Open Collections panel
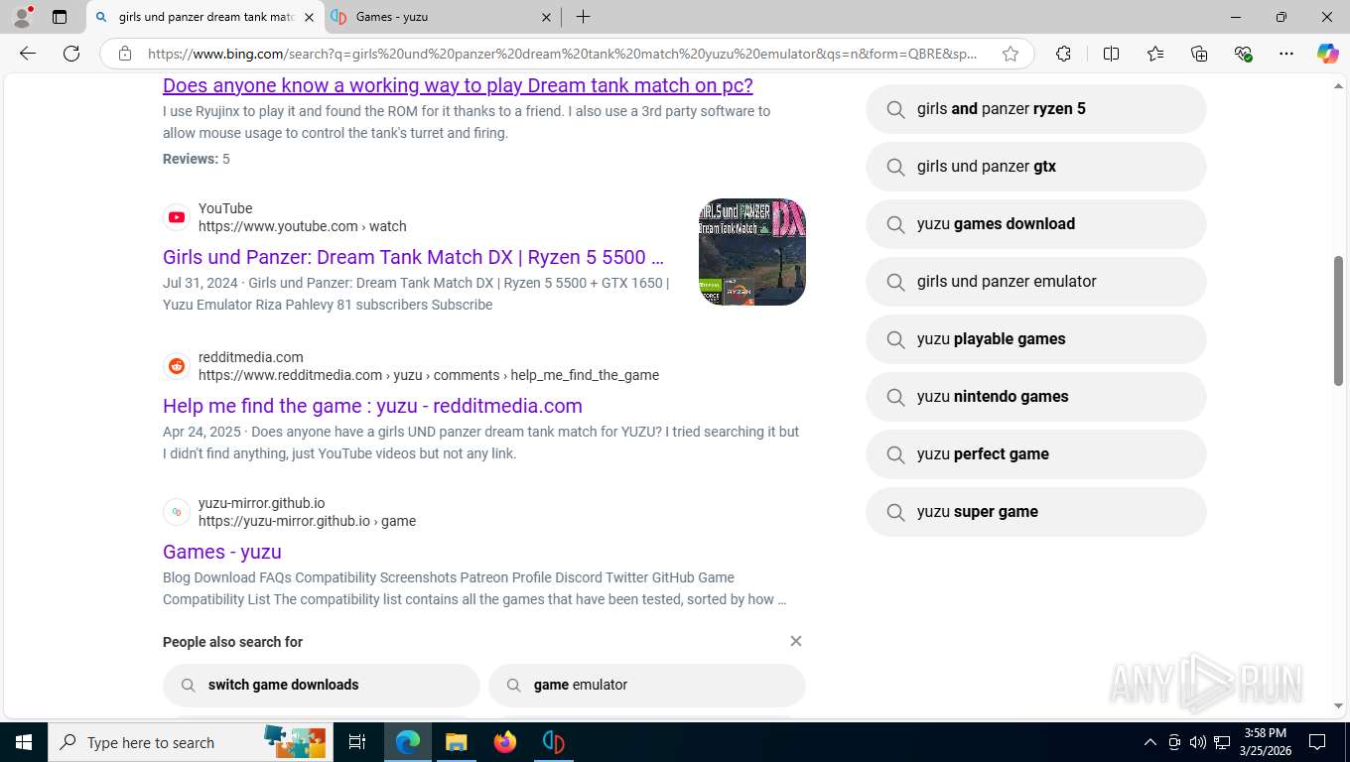Screen dimensions: 1350x762 pyautogui.click(x=1199, y=54)
